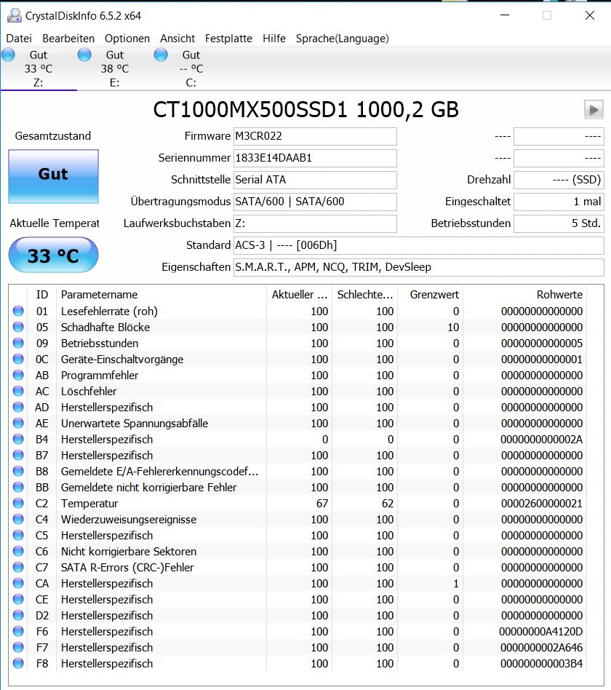Click raw value 000000000003B4
The height and width of the screenshot is (690, 611).
coord(541,664)
